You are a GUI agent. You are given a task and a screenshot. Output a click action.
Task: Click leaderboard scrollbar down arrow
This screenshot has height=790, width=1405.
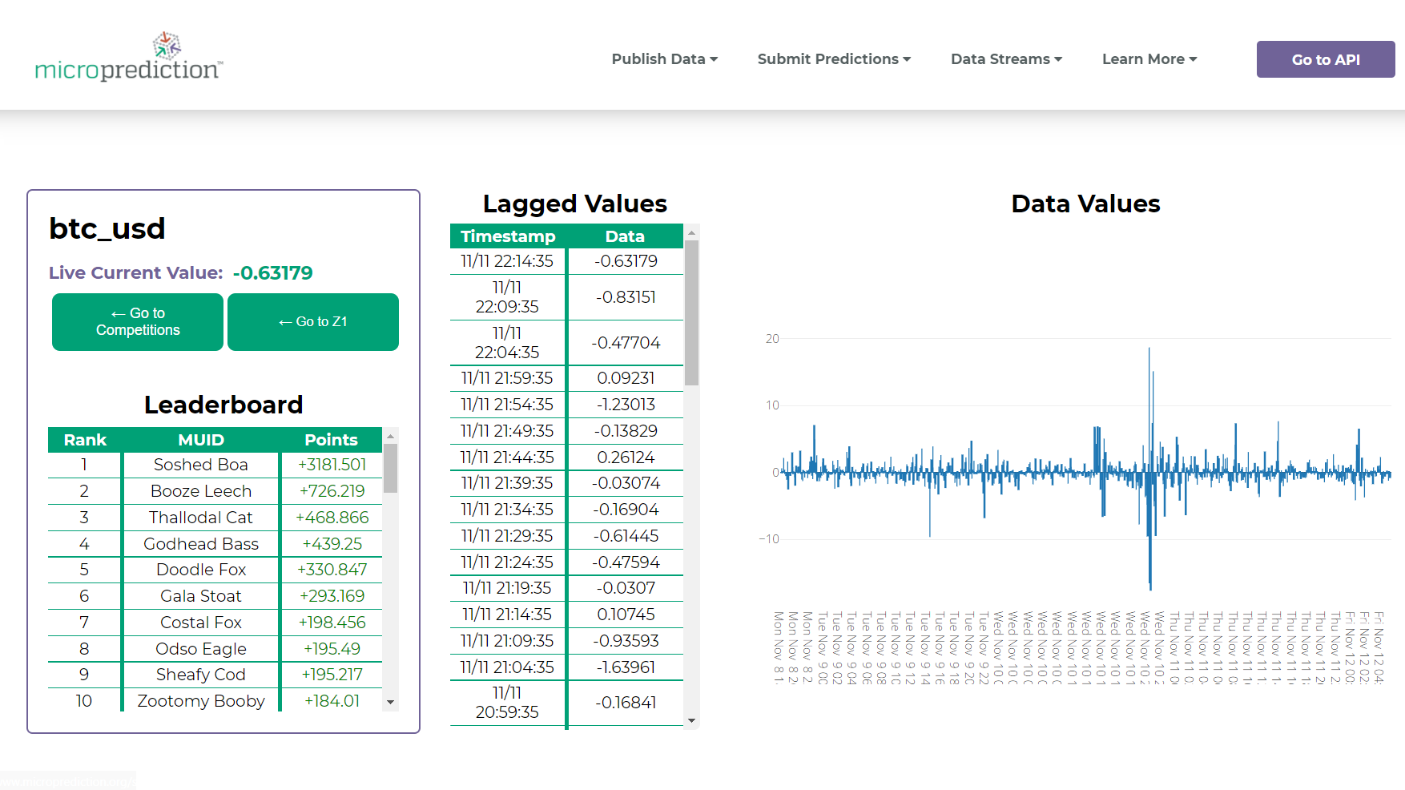click(x=391, y=703)
